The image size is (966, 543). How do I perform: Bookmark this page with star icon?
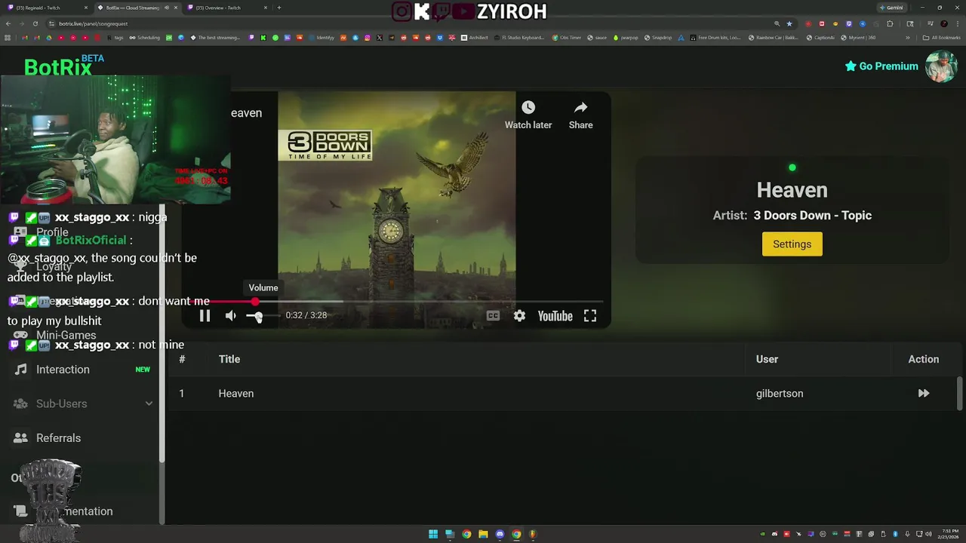point(789,23)
